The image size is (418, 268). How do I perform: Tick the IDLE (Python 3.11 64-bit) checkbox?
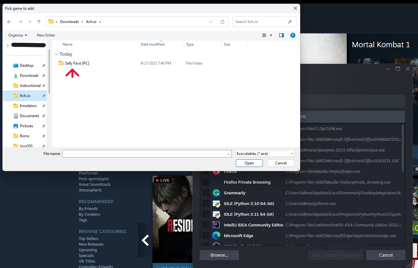pyautogui.click(x=206, y=214)
